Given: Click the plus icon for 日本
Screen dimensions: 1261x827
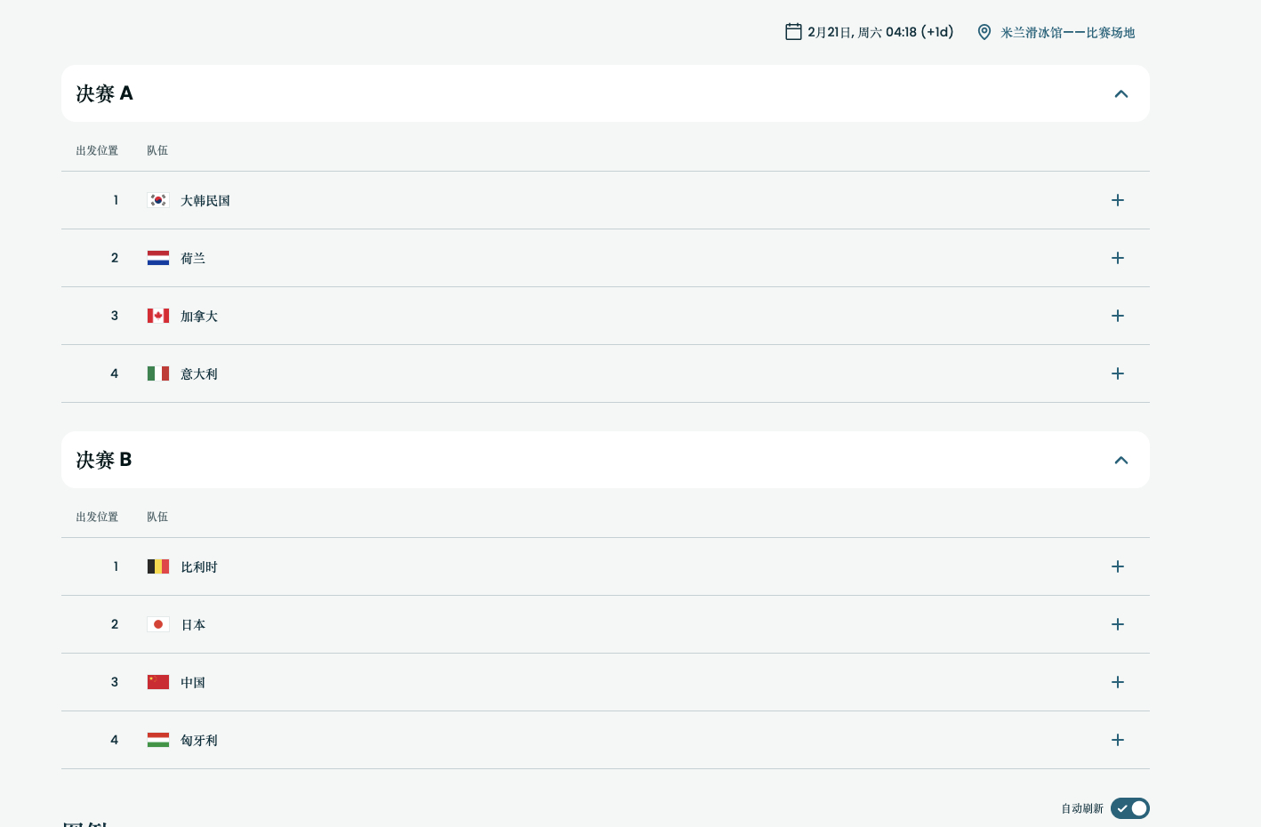Looking at the screenshot, I should point(1118,624).
